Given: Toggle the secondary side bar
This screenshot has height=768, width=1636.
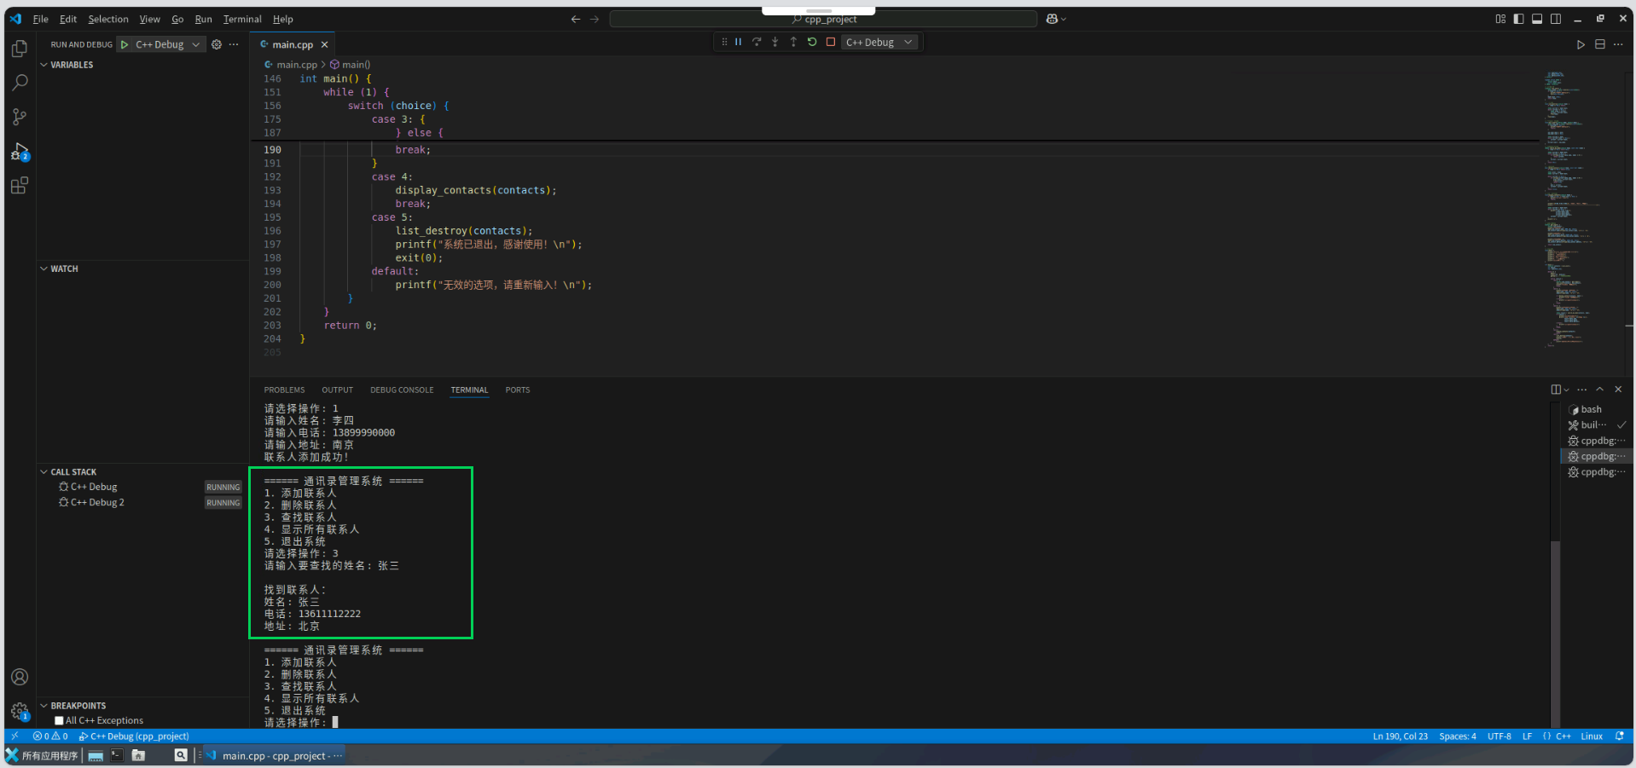Looking at the screenshot, I should click(x=1556, y=19).
